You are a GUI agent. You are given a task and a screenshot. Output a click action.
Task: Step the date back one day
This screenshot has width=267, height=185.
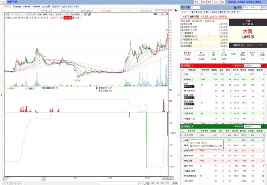[258, 7]
